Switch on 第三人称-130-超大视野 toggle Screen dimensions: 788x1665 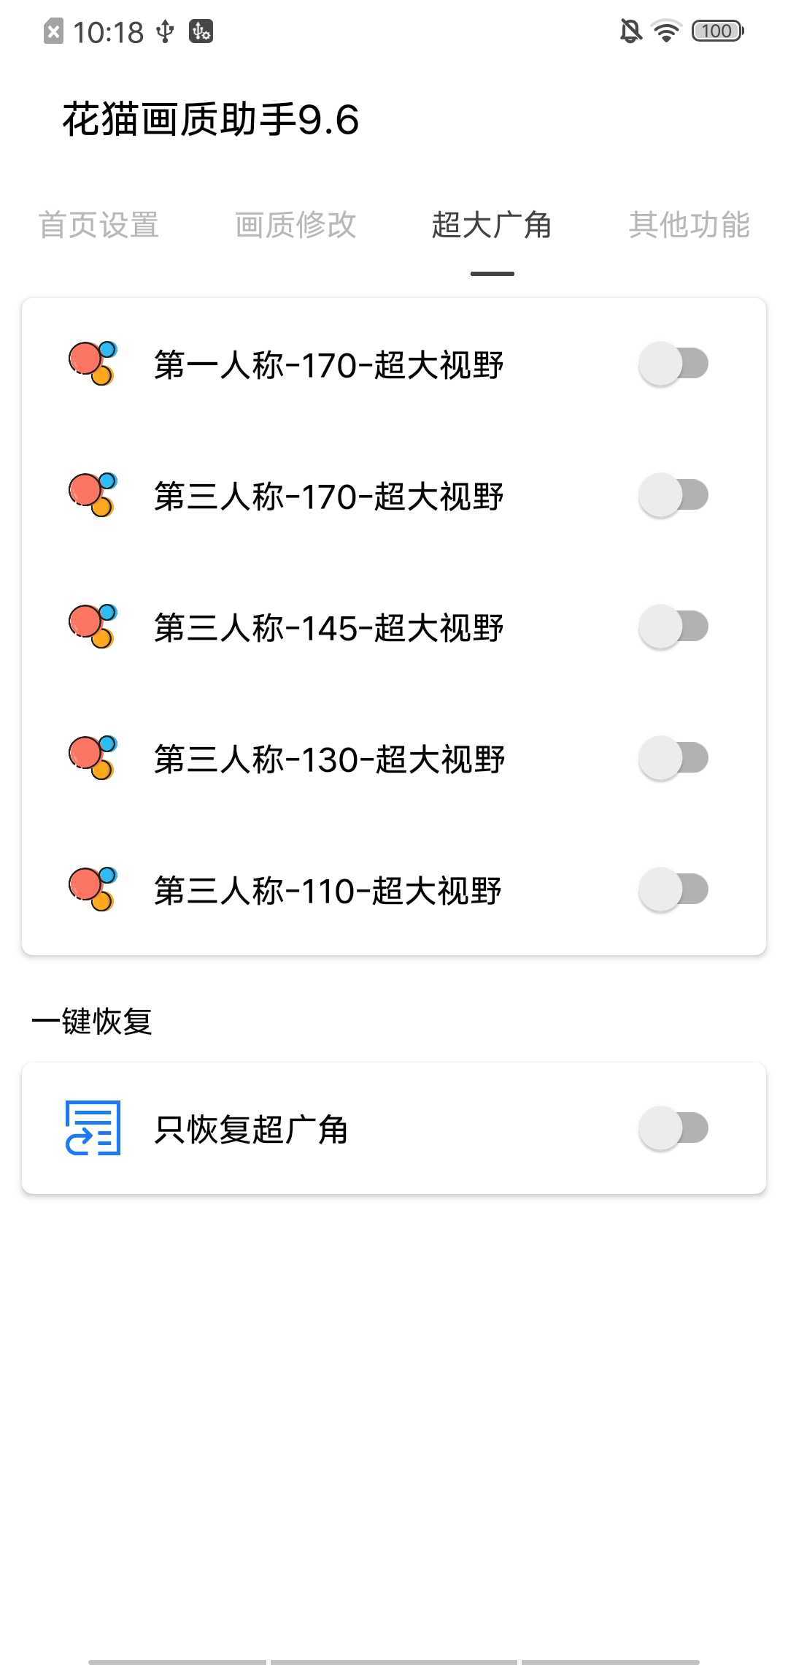tap(673, 758)
